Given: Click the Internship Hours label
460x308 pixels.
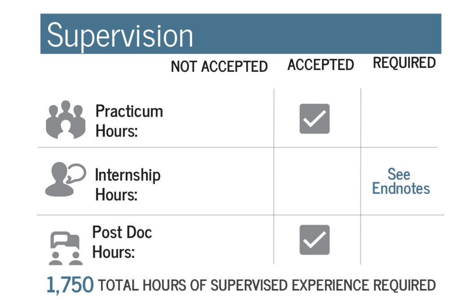Looking at the screenshot, I should [128, 184].
